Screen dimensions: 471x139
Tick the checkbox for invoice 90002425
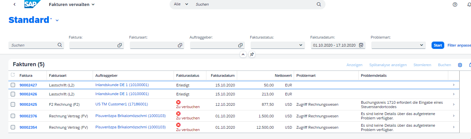click(x=13, y=104)
